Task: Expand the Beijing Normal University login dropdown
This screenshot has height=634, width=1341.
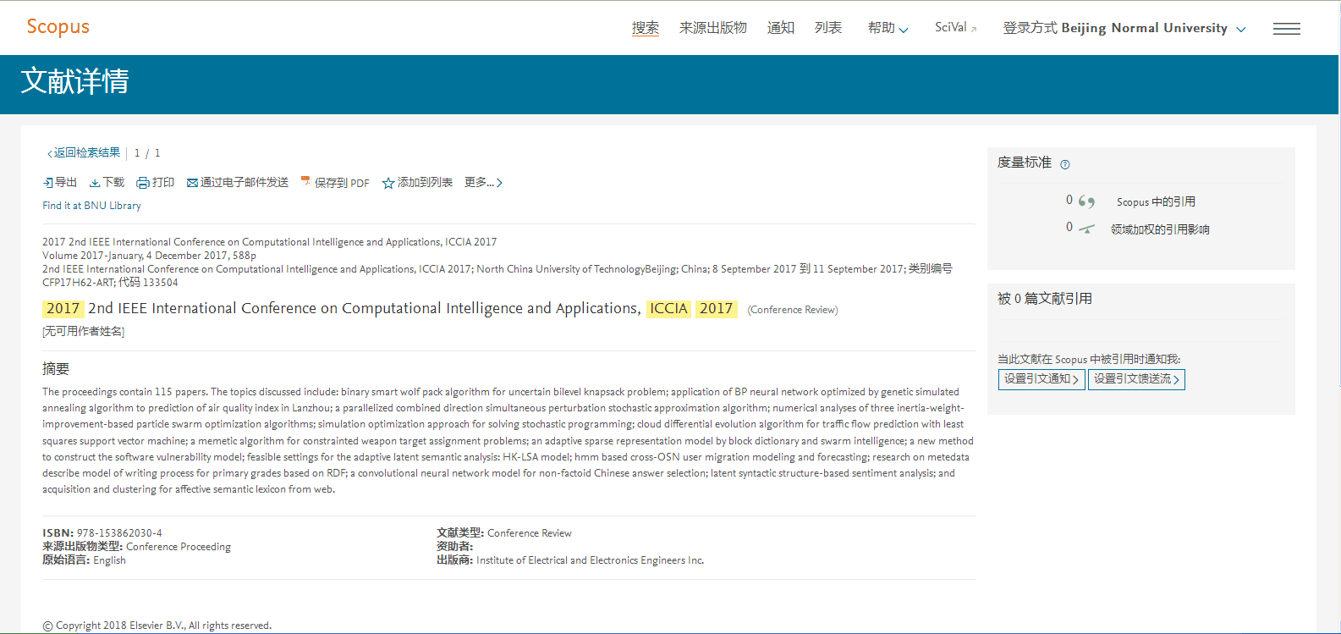Action: coord(1124,28)
